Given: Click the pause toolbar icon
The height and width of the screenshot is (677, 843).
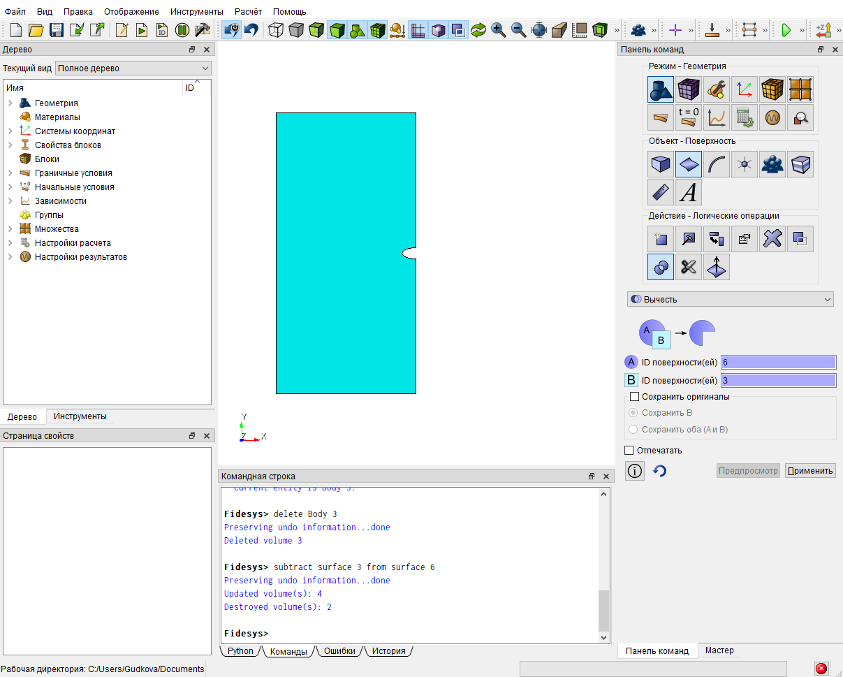Looking at the screenshot, I should pos(182,30).
